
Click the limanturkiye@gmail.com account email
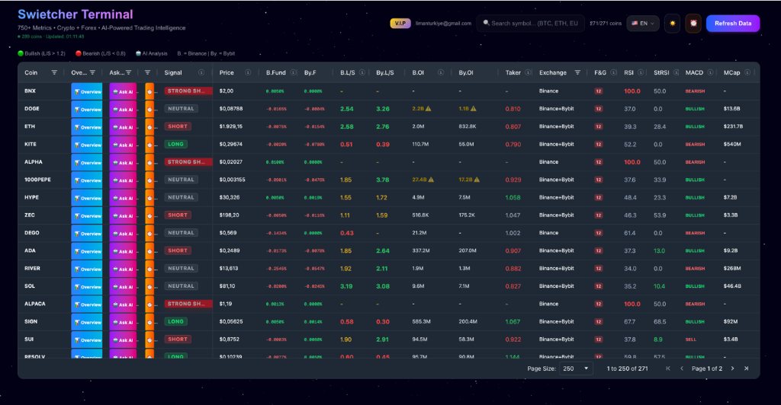[443, 24]
